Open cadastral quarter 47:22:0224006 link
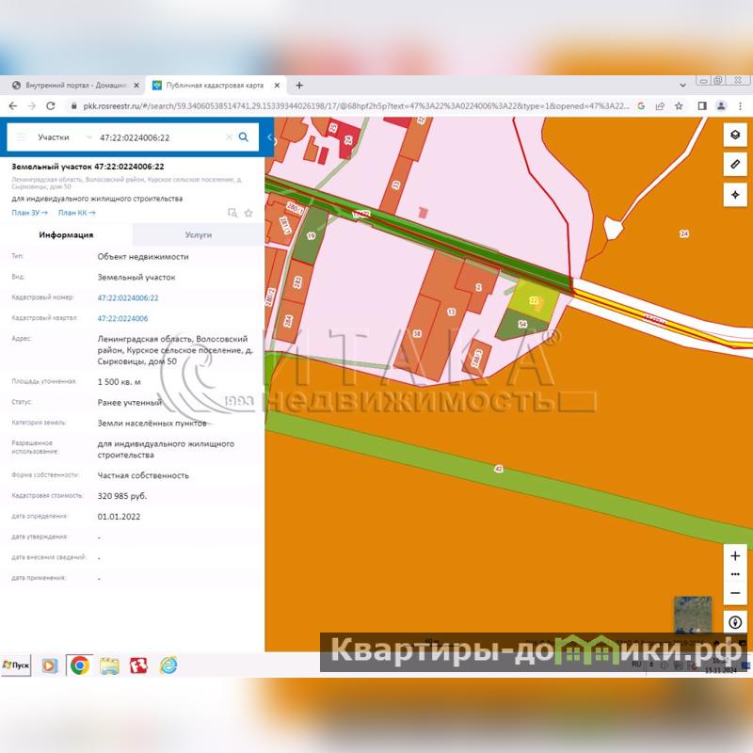Viewport: 753px width, 753px height. [122, 318]
